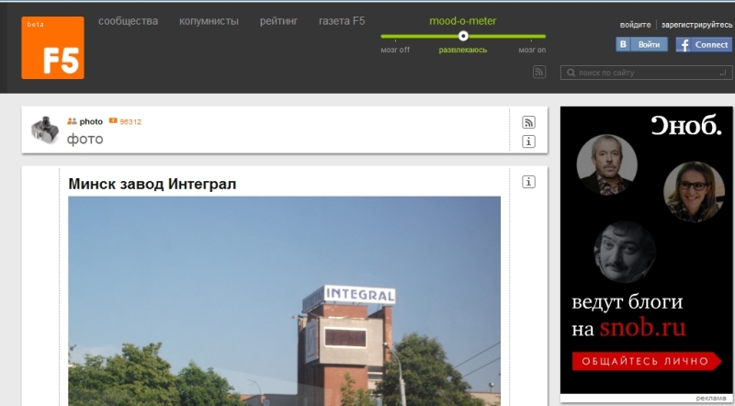Set mood-o-meter to мозг on
The width and height of the screenshot is (735, 406).
coord(532,50)
